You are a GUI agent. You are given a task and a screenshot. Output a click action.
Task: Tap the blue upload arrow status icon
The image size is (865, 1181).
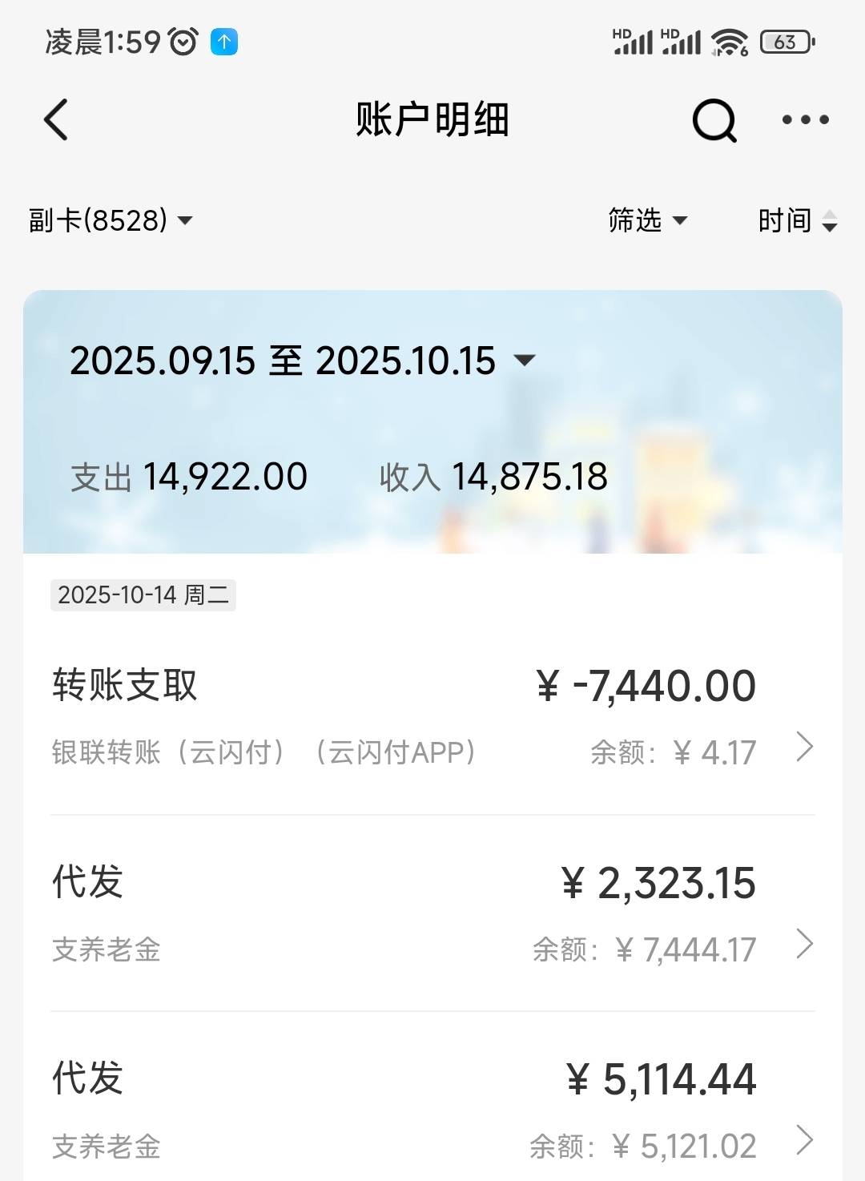[x=224, y=42]
